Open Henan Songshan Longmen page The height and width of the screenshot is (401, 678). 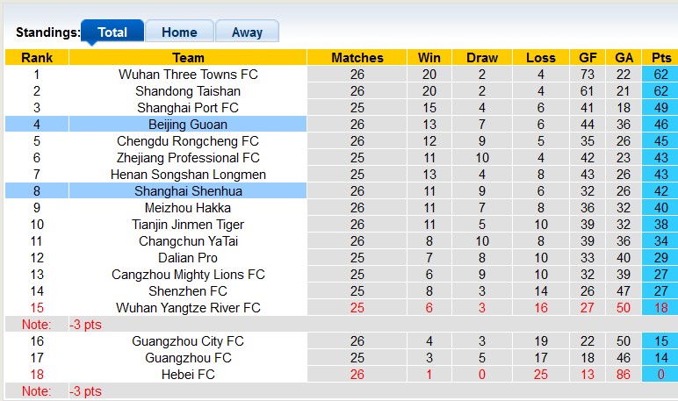click(188, 175)
